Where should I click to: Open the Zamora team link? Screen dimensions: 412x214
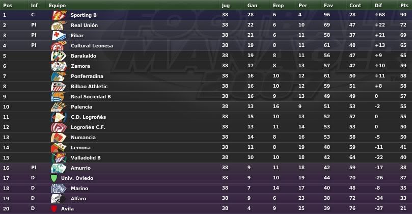click(x=80, y=66)
